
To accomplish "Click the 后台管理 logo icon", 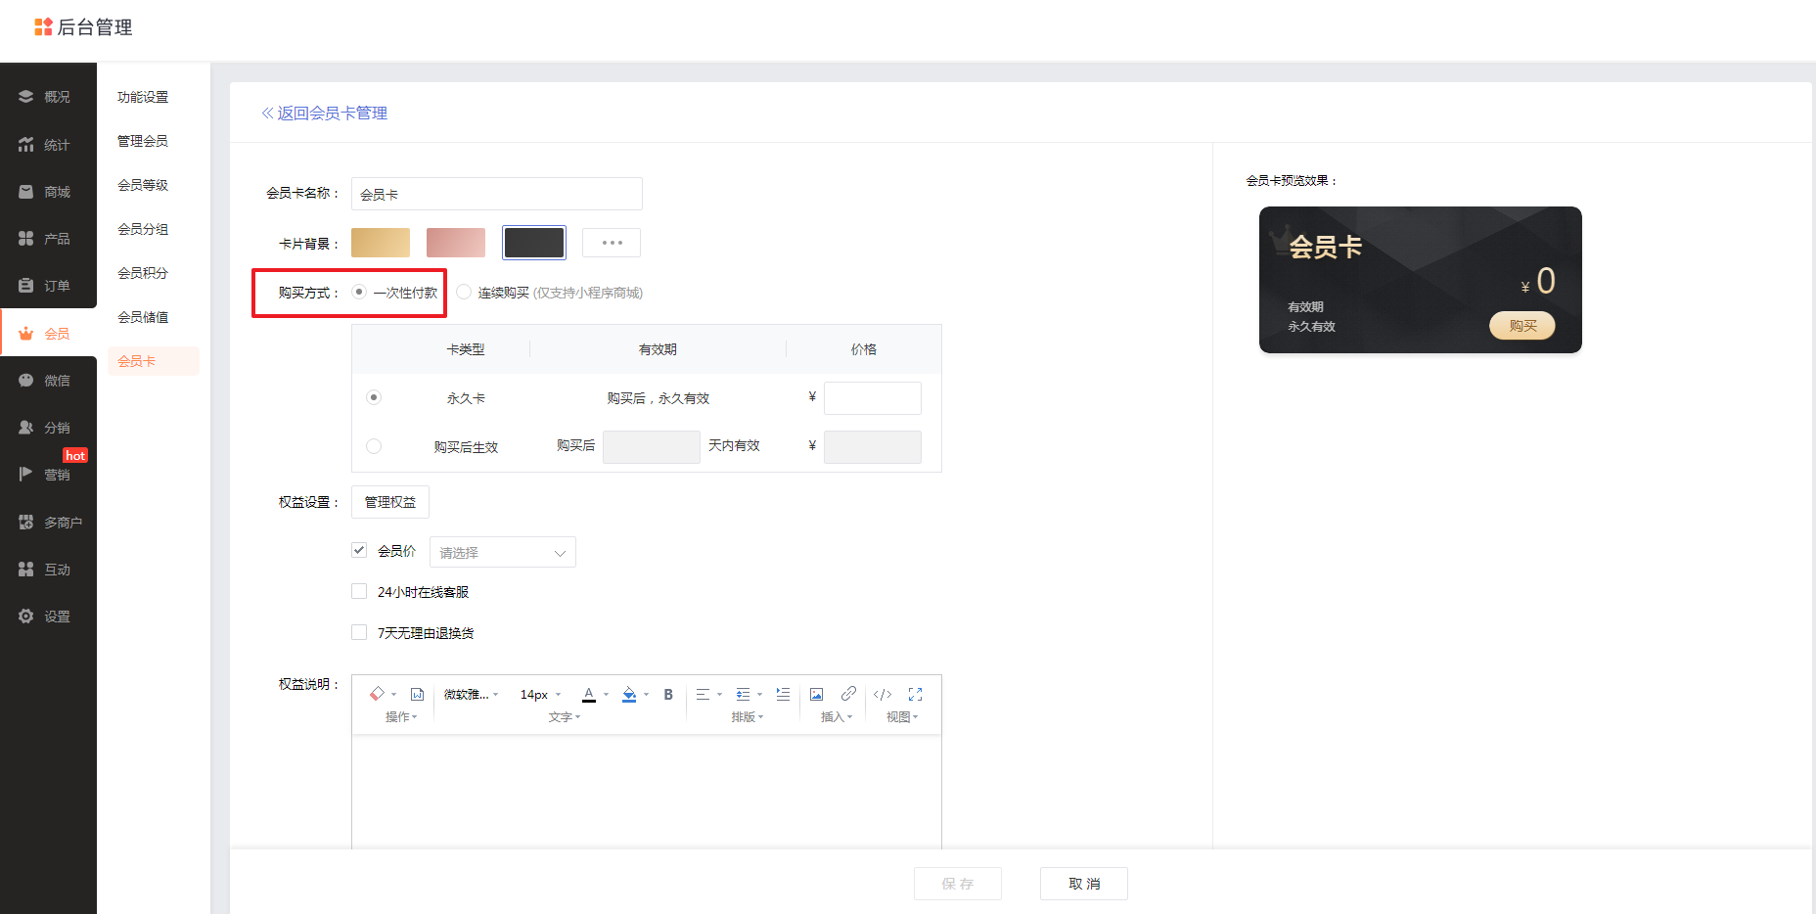I will 43,27.
